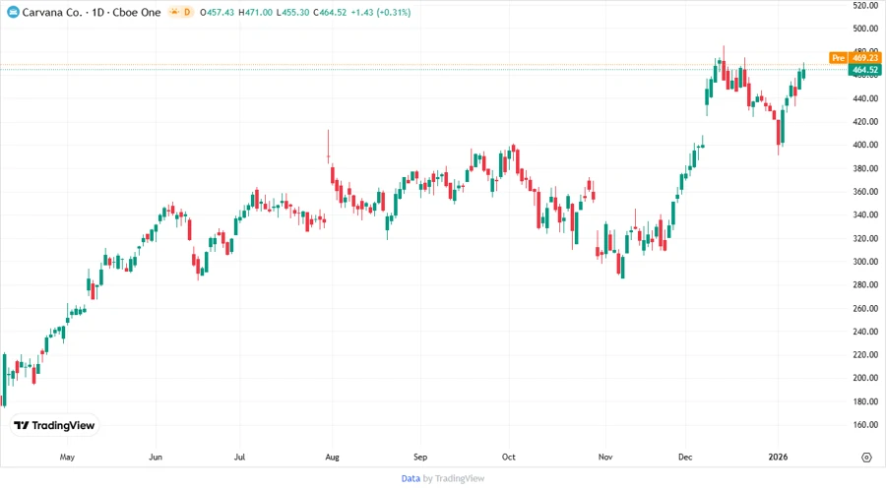This screenshot has height=490, width=886.
Task: Click the 1D interval text in title
Action: [x=97, y=12]
